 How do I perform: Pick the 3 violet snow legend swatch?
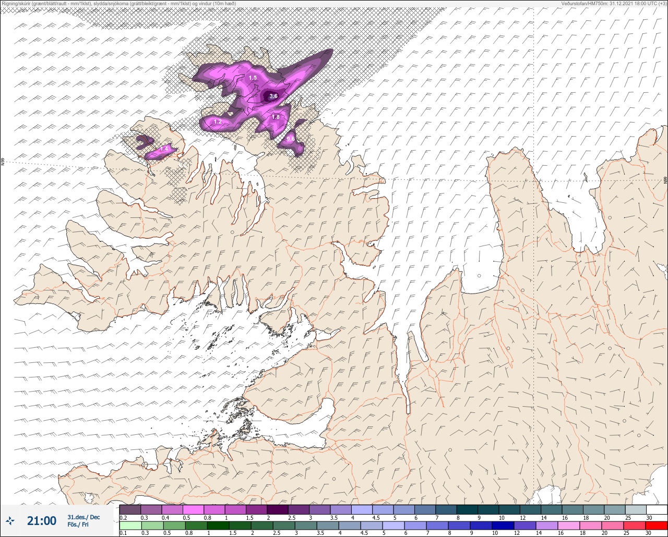(319, 509)
